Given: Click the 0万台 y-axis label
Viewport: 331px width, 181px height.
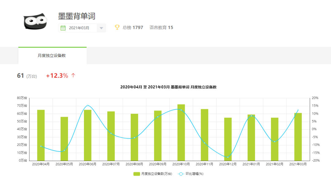Looking at the screenshot, I should [x=23, y=160].
